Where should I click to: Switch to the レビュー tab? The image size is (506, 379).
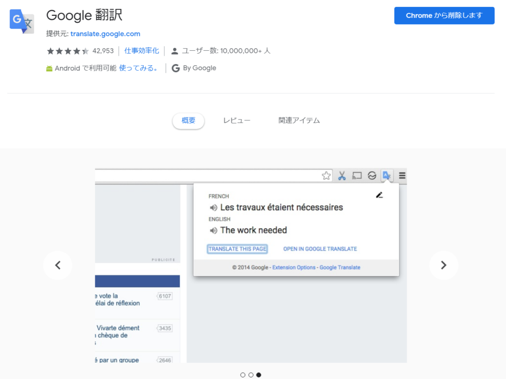237,120
